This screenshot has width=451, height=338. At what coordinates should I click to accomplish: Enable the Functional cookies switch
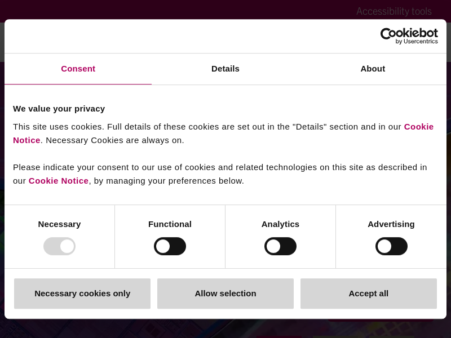170,246
